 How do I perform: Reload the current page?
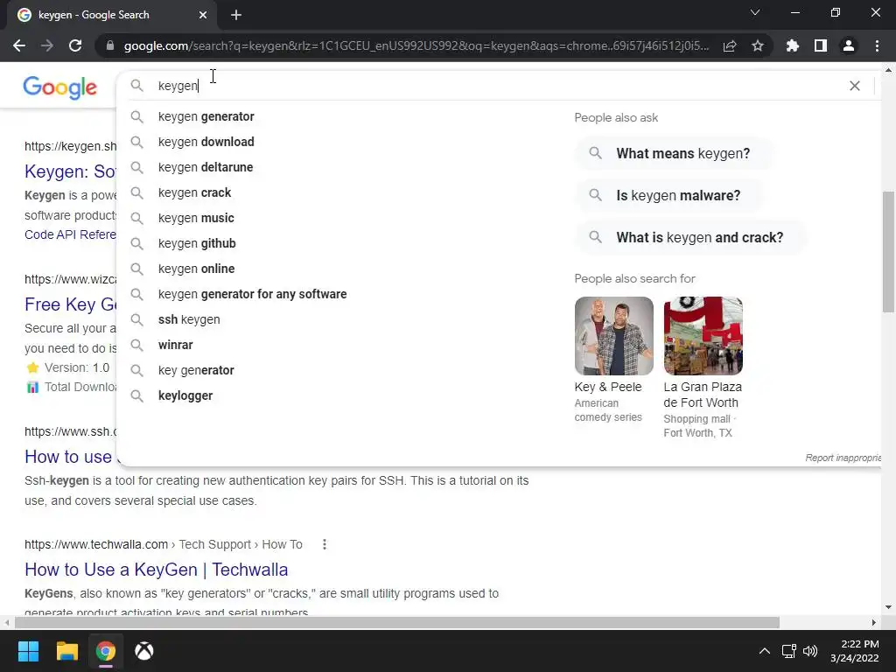(75, 45)
